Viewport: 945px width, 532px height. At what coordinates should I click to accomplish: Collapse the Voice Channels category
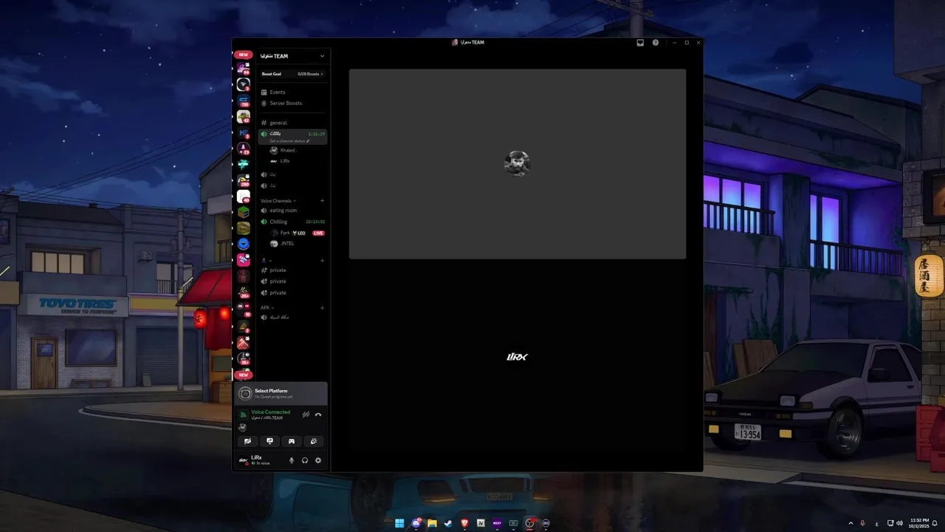(x=278, y=201)
